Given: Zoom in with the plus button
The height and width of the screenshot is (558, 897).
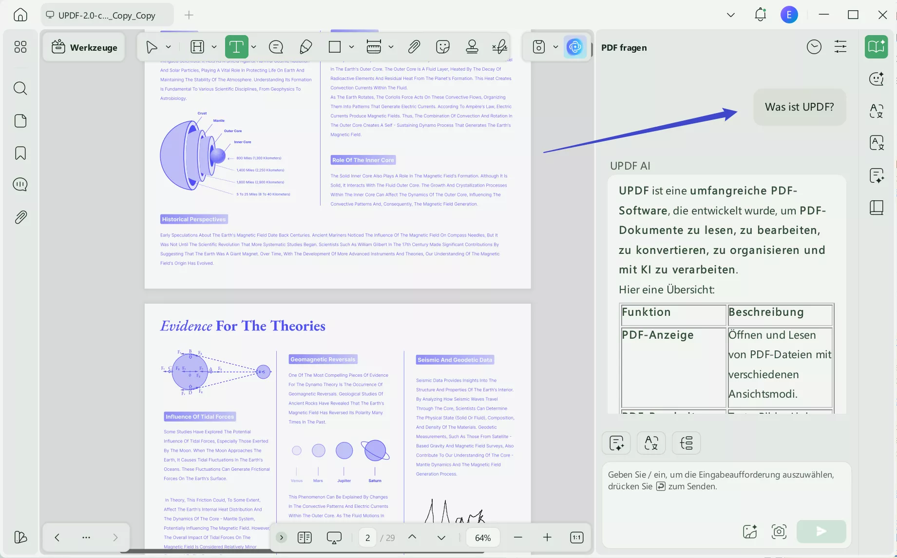Looking at the screenshot, I should (547, 538).
